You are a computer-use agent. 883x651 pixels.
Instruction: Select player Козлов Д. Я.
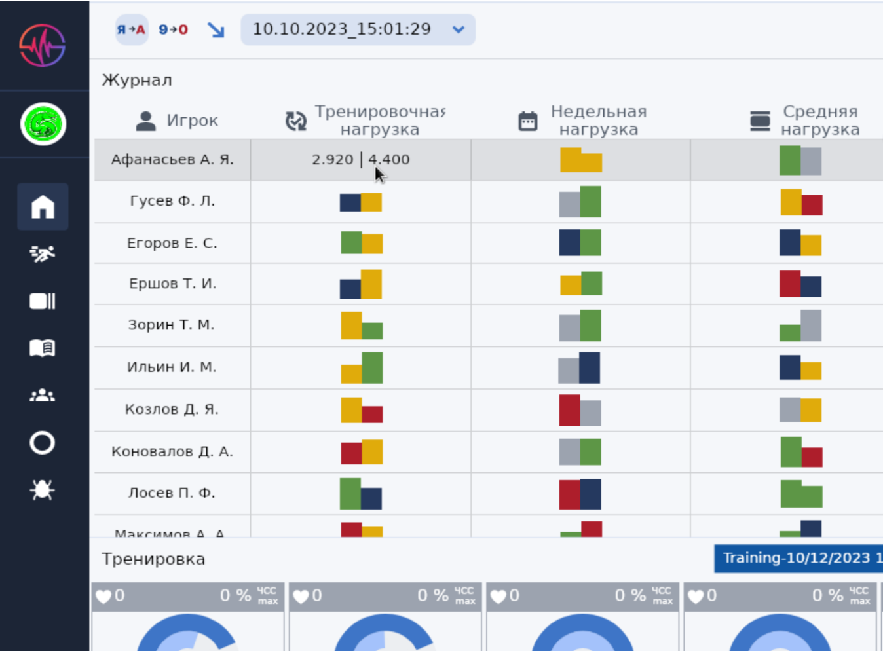[172, 409]
